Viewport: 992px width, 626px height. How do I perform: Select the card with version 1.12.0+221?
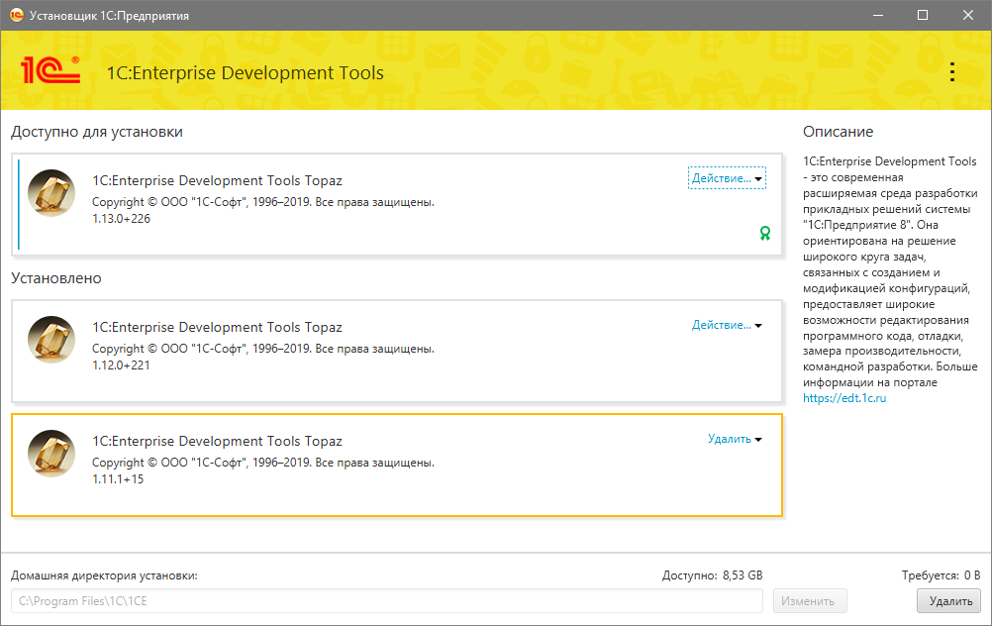(397, 352)
